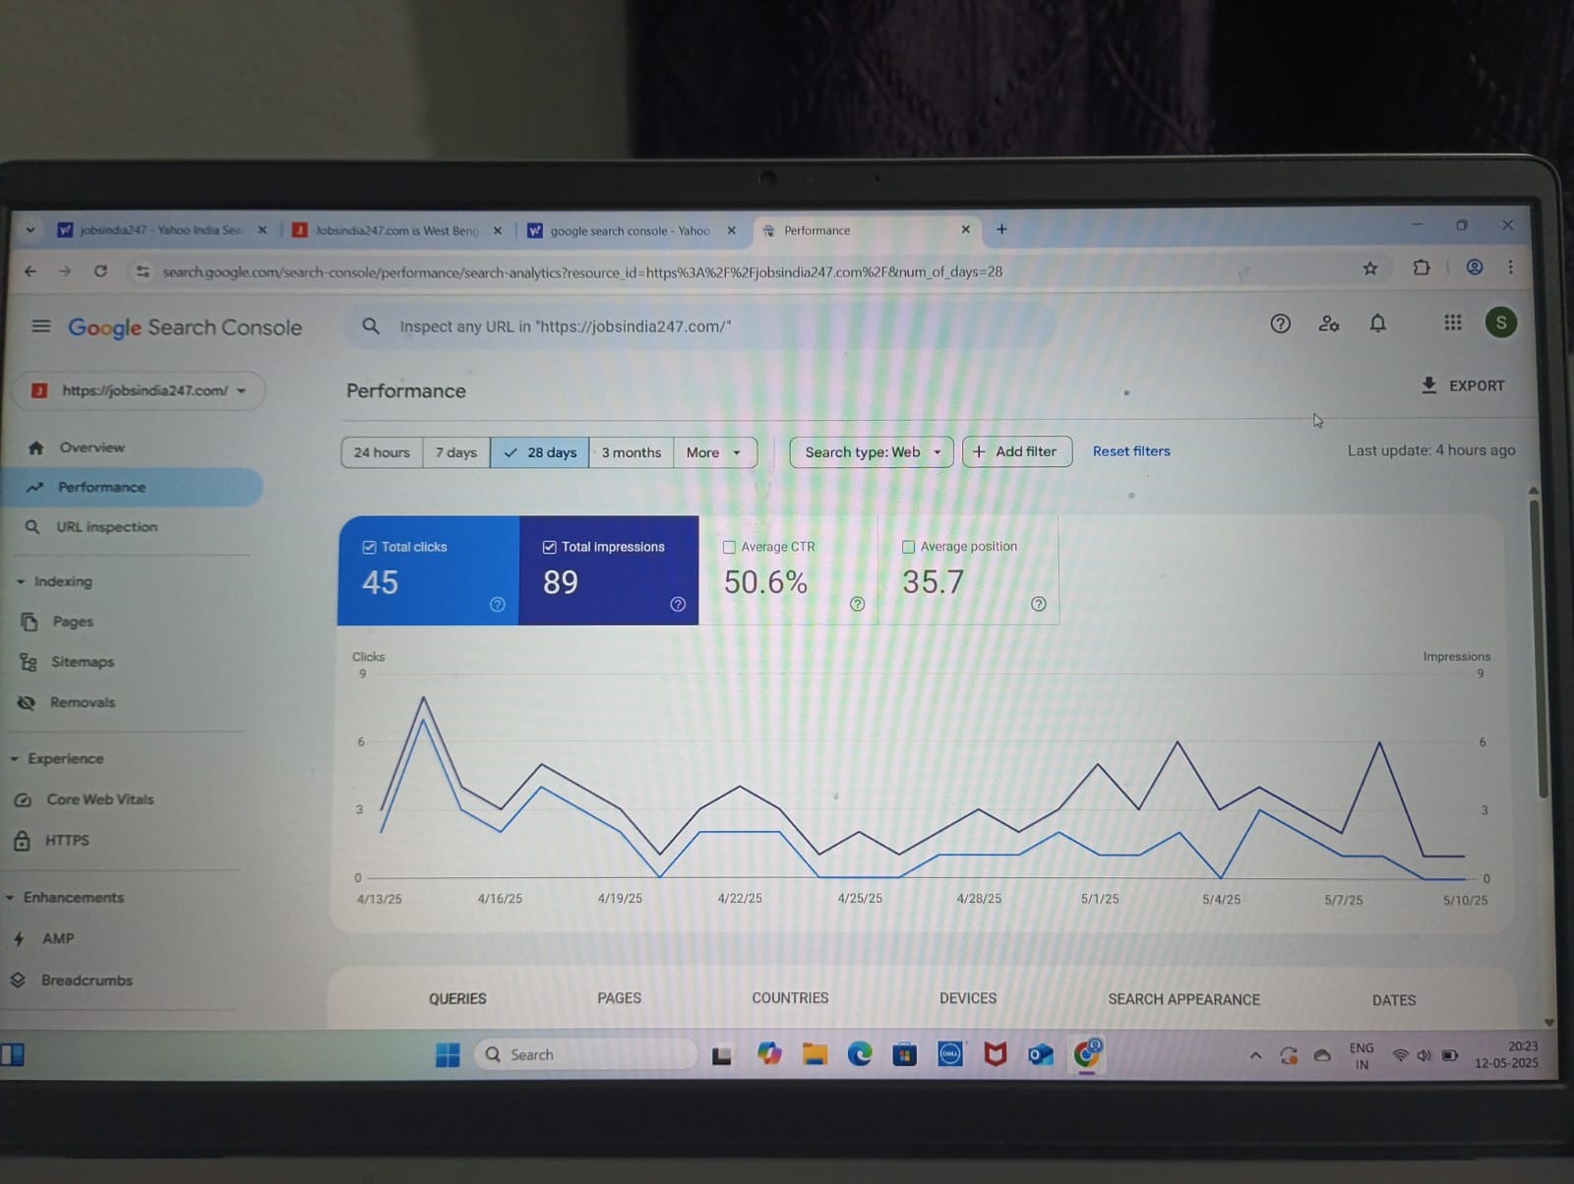
Task: Toggle the Total impressions checkbox
Action: point(549,547)
